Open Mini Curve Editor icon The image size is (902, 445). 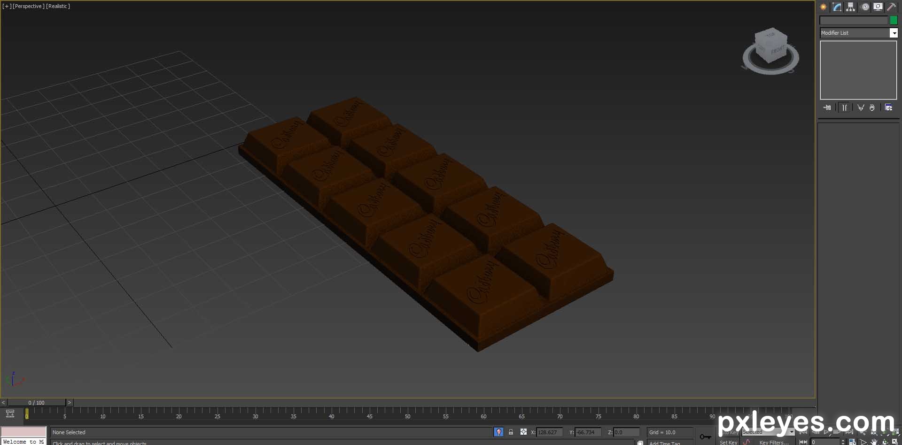pos(10,414)
